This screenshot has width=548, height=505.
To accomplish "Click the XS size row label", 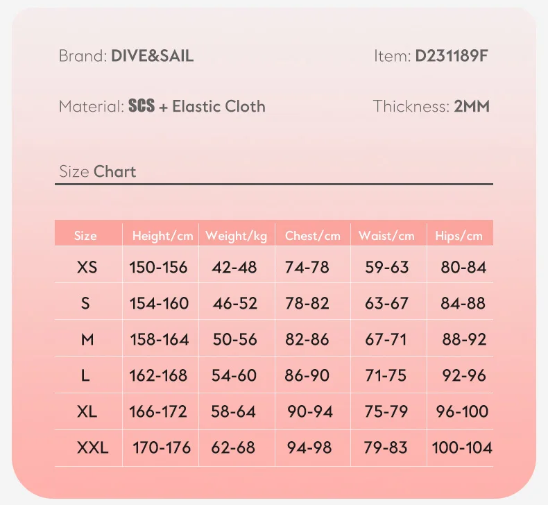I will click(87, 267).
